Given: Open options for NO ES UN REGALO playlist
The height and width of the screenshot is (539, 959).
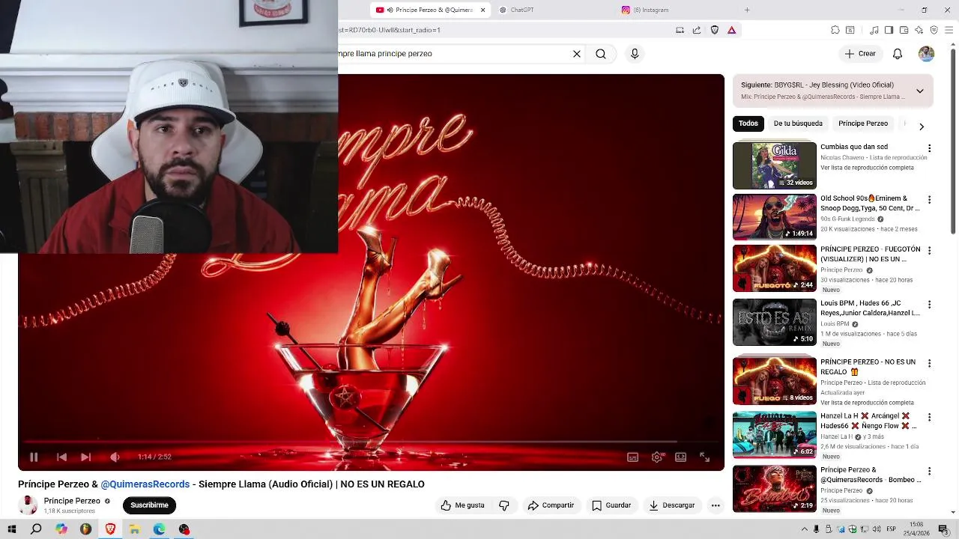Looking at the screenshot, I should tap(930, 363).
